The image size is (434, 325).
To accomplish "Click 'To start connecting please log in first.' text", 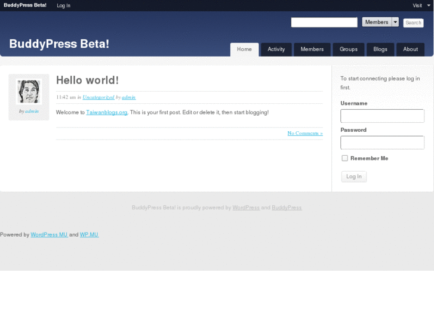I will point(380,83).
